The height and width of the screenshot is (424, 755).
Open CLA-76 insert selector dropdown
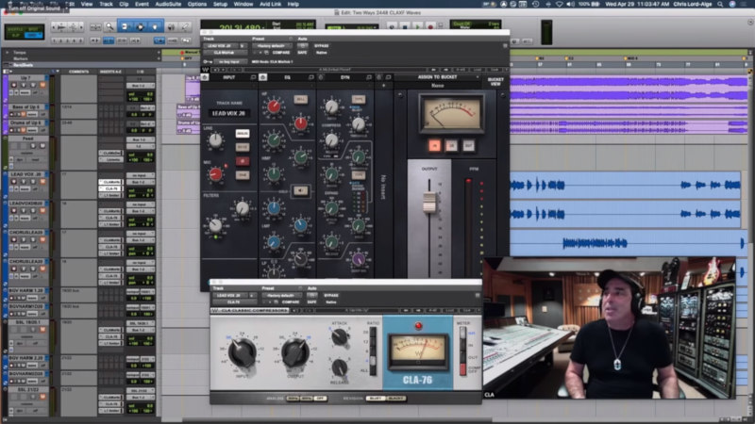(235, 302)
